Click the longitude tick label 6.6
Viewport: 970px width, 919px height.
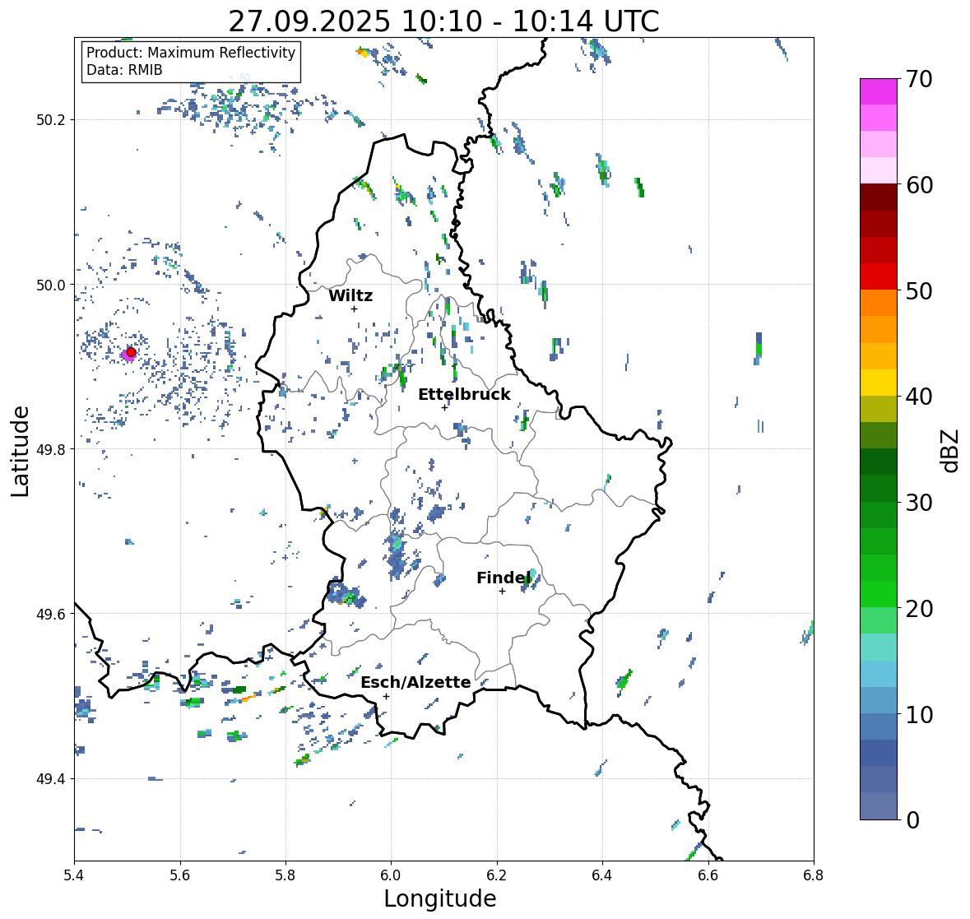click(x=708, y=875)
